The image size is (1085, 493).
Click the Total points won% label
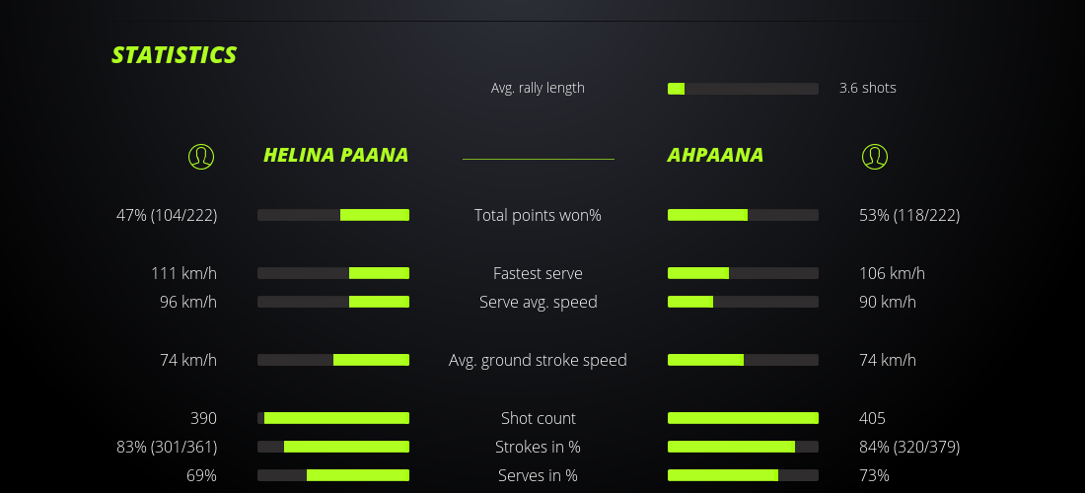point(538,215)
